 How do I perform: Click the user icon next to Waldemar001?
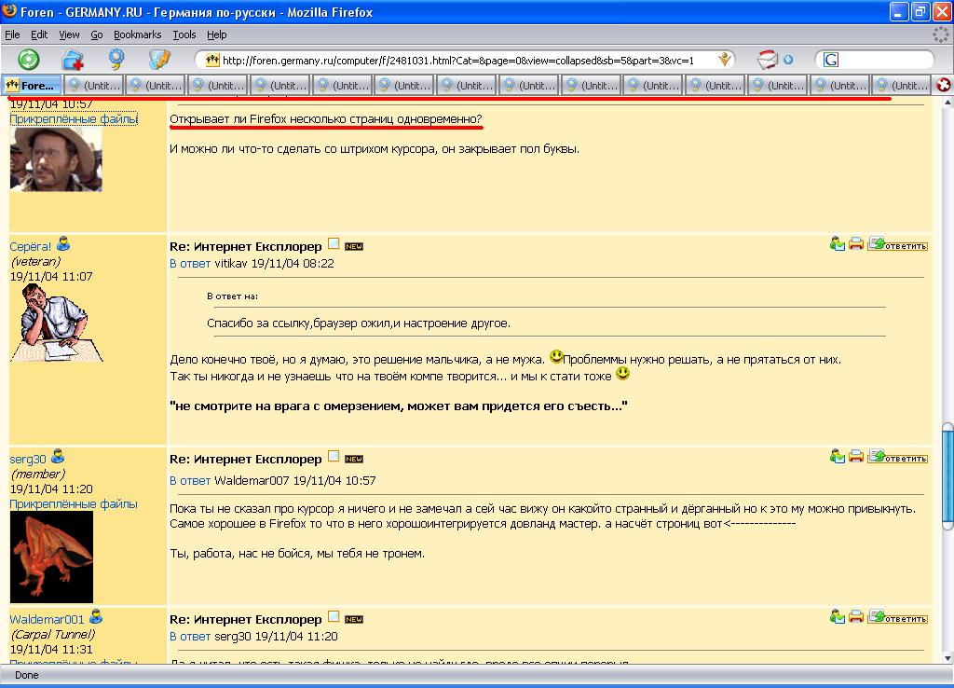[x=96, y=617]
